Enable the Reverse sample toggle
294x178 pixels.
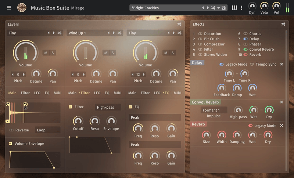[x=11, y=130]
